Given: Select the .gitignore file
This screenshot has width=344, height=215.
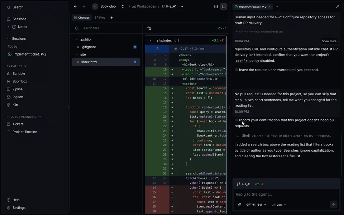Looking at the screenshot, I should pos(106,47).
